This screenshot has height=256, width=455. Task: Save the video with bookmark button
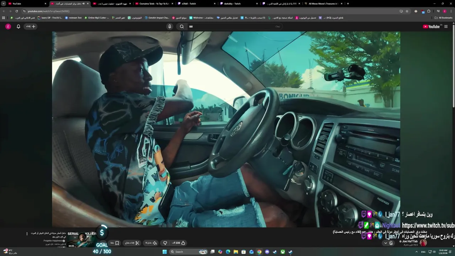(x=115, y=243)
